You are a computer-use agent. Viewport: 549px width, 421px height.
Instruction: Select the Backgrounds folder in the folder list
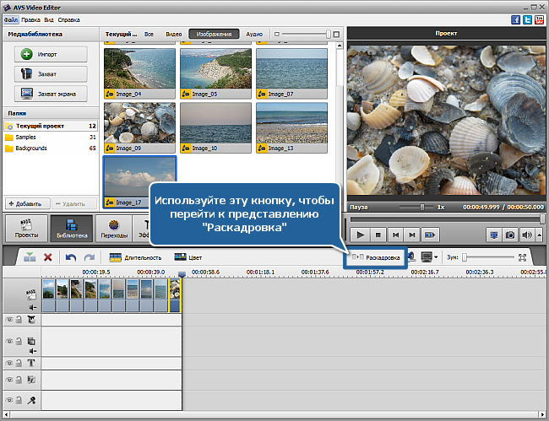coord(31,148)
